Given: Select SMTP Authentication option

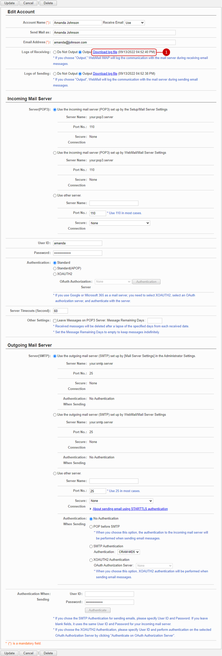Looking at the screenshot, I should 91,546.
